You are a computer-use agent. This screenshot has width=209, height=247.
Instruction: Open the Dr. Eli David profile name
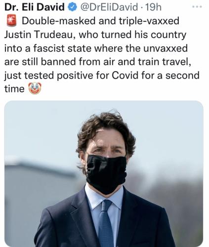pos(35,7)
